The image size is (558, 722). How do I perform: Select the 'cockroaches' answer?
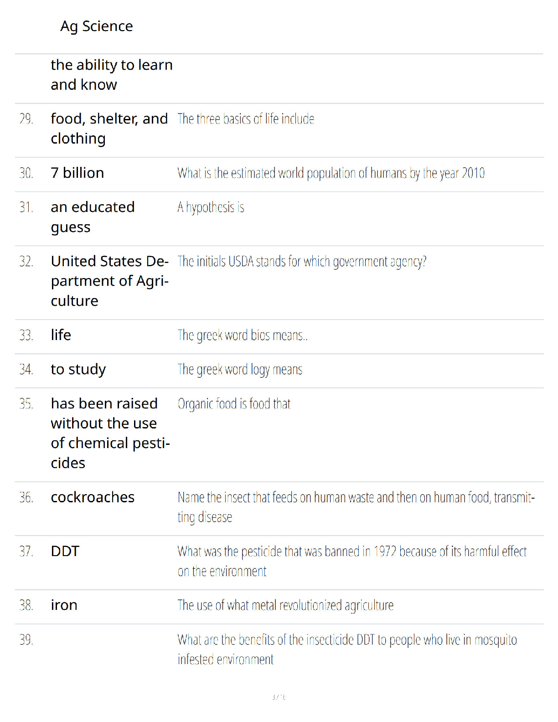(93, 497)
